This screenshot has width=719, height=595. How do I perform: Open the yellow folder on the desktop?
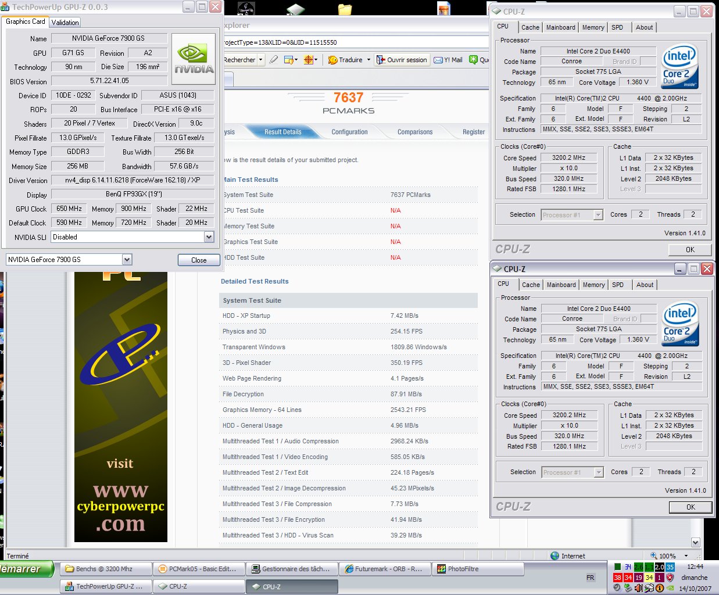click(x=345, y=9)
